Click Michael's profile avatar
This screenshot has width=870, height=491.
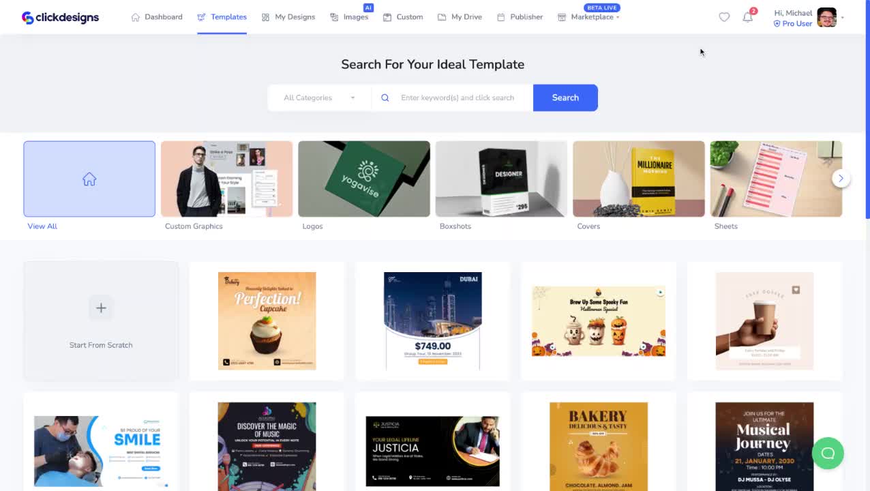click(x=826, y=18)
